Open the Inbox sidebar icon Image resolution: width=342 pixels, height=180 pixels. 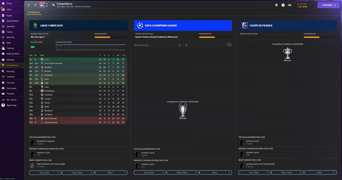[3, 9]
